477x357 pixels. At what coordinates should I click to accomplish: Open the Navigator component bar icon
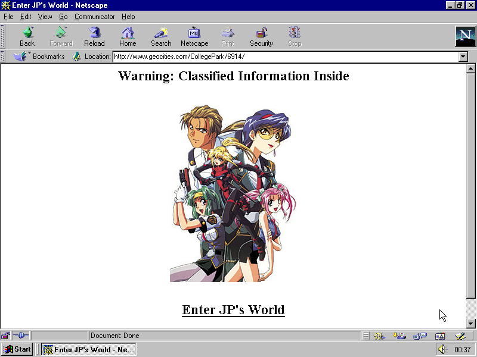[x=379, y=336]
